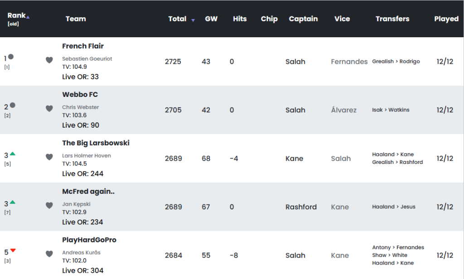Screen dimensions: 464x279
Task: Favorite the French Flair team heart
Action: pyautogui.click(x=49, y=60)
